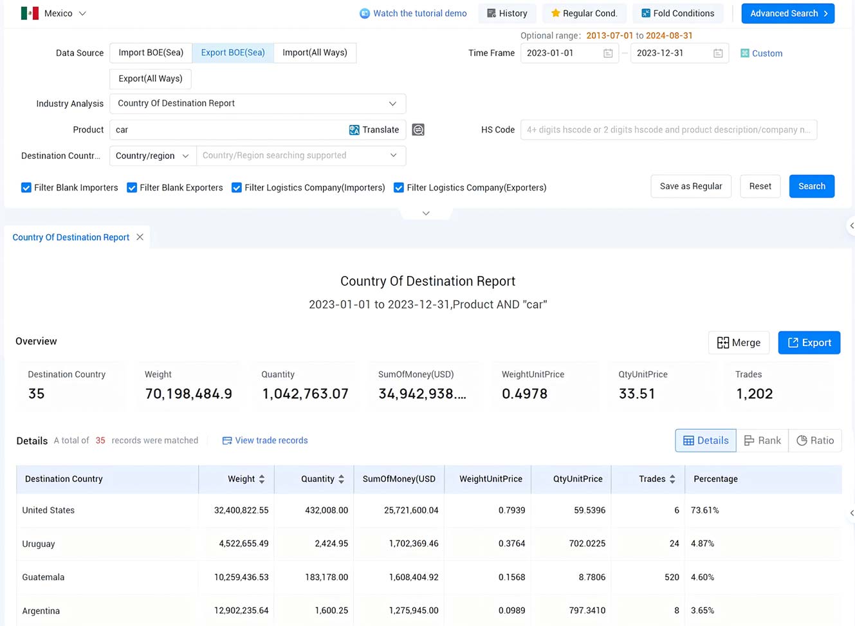Click the end date calendar icon

718,53
